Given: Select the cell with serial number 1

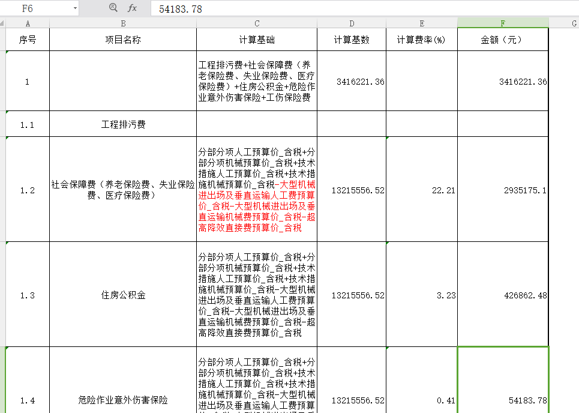Looking at the screenshot, I should pos(28,81).
